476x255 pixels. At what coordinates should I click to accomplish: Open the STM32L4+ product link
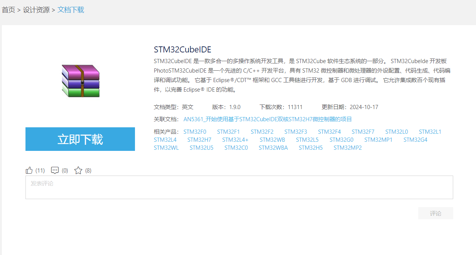click(235, 140)
